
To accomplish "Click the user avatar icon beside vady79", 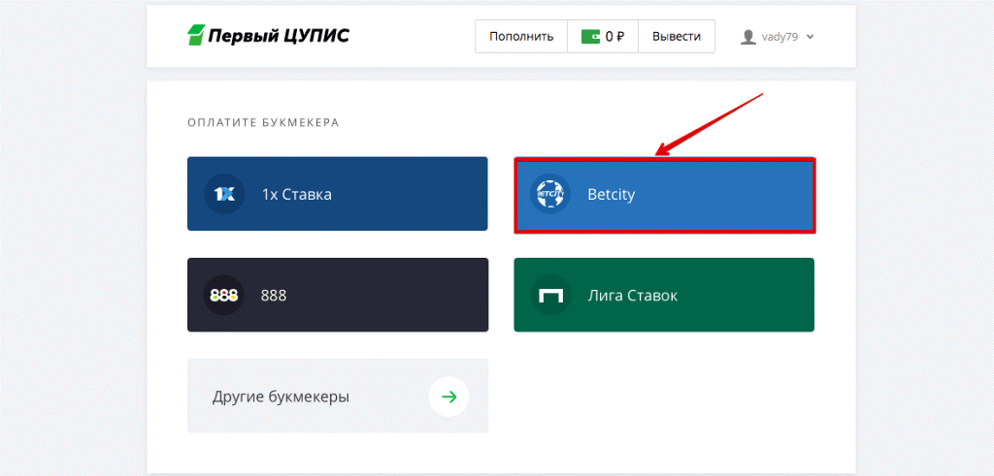I will click(x=748, y=37).
